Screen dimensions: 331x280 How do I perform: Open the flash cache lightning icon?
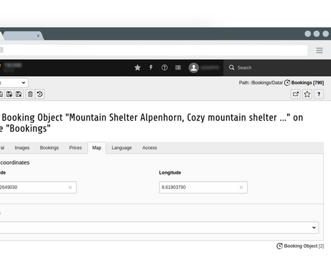tap(151, 68)
